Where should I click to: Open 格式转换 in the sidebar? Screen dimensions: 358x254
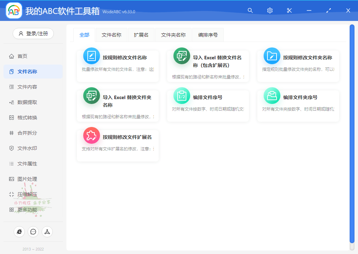27,118
